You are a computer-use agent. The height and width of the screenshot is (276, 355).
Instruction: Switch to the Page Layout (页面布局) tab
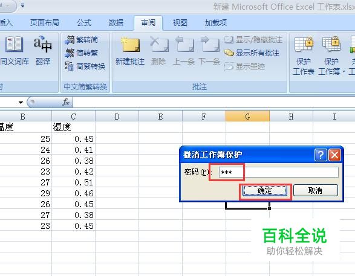click(45, 22)
